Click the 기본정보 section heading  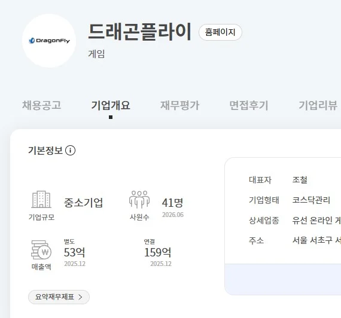click(45, 151)
